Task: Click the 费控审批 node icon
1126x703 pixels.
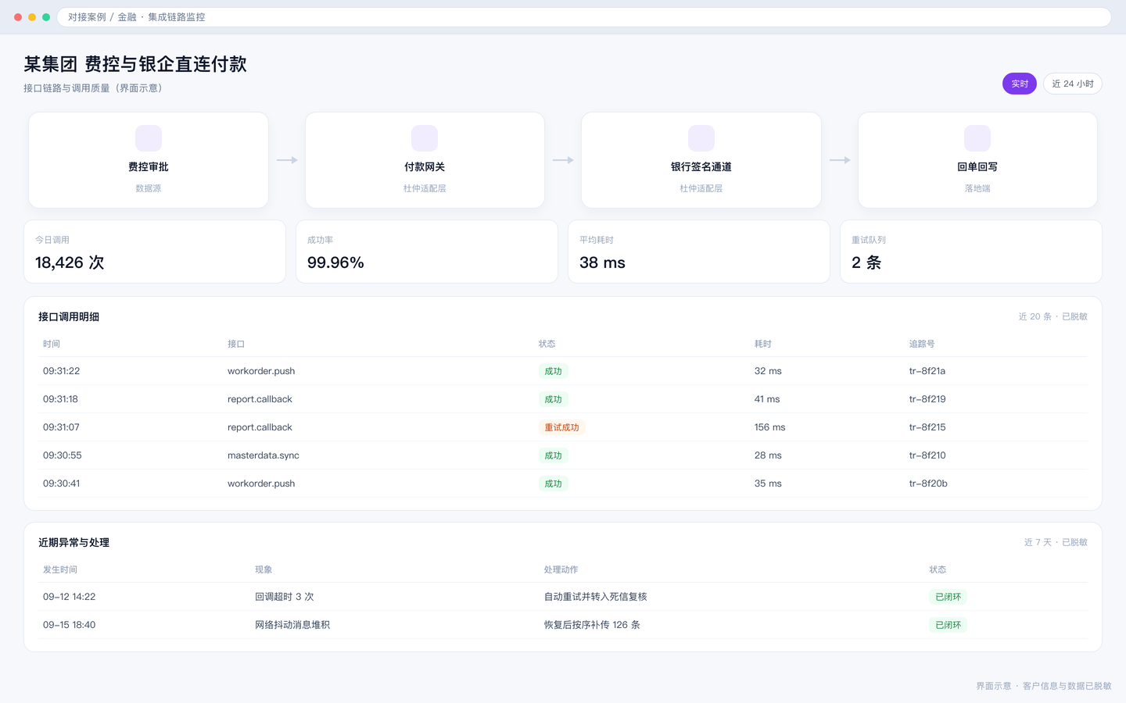Action: pyautogui.click(x=149, y=138)
